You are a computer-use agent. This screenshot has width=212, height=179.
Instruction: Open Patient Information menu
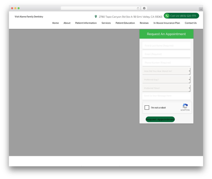(x=86, y=23)
